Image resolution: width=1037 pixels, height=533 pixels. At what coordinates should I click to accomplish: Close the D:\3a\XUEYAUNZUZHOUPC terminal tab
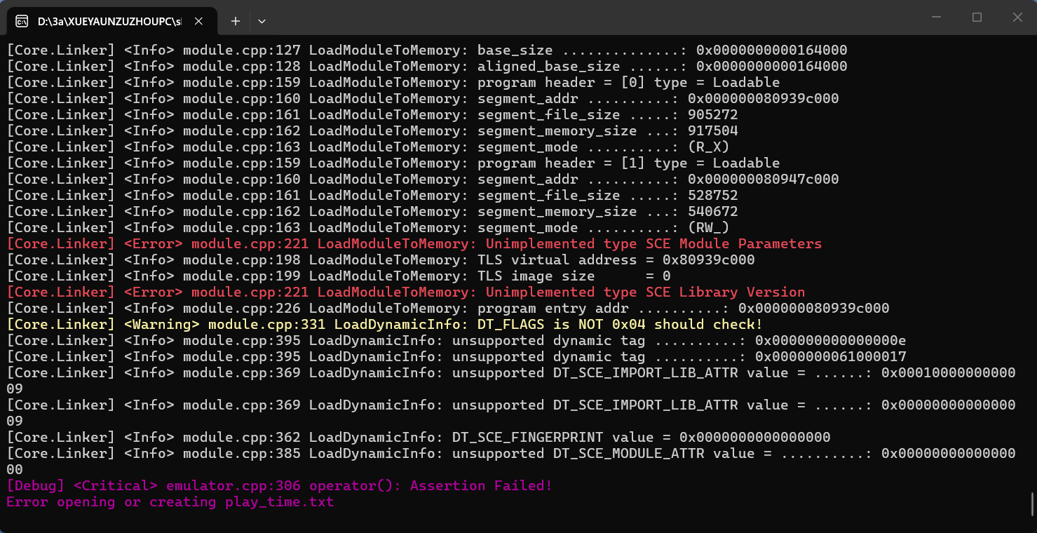[198, 21]
